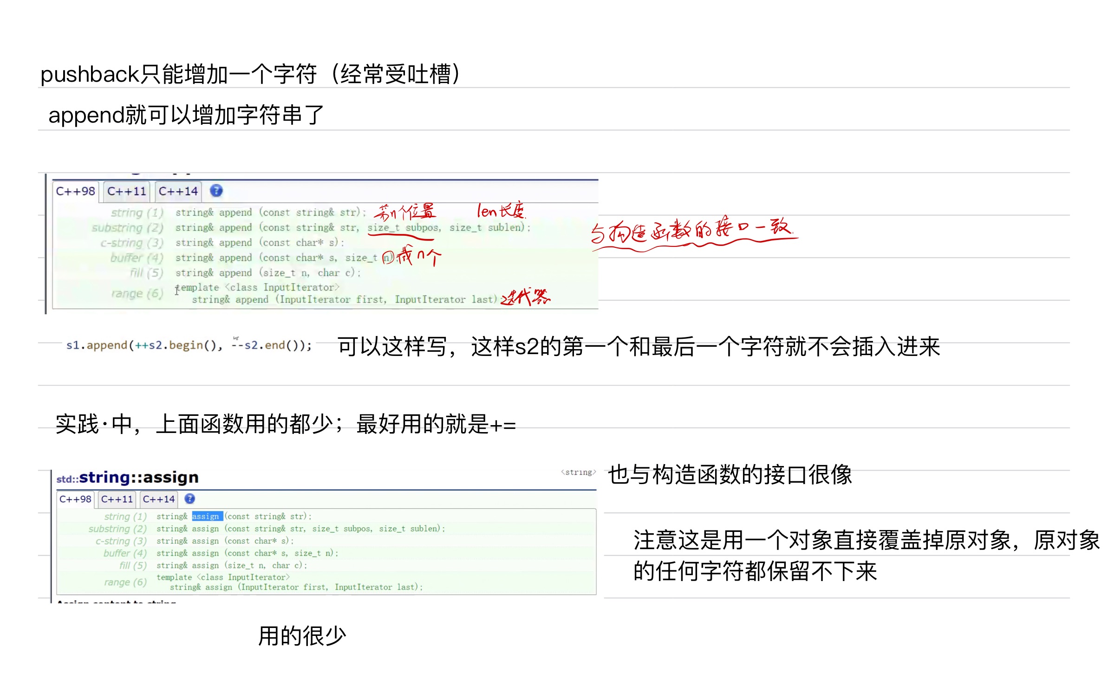Click the blue help icon beside the append C++14 tab
Screen dimensions: 1108x692
point(216,191)
